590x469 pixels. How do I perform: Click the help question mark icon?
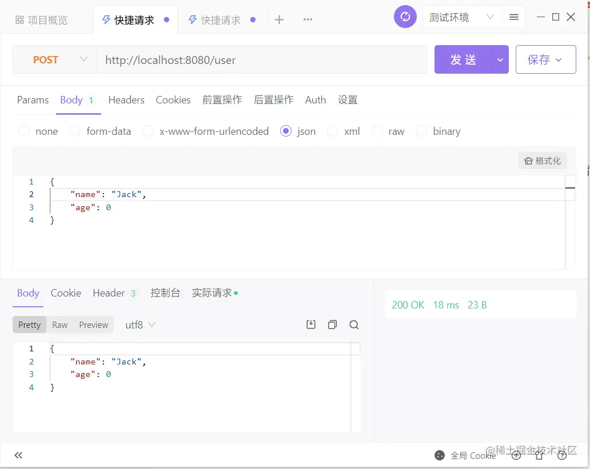click(562, 455)
